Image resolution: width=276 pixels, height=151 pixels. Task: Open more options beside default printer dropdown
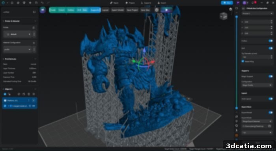pyautogui.click(x=34, y=34)
